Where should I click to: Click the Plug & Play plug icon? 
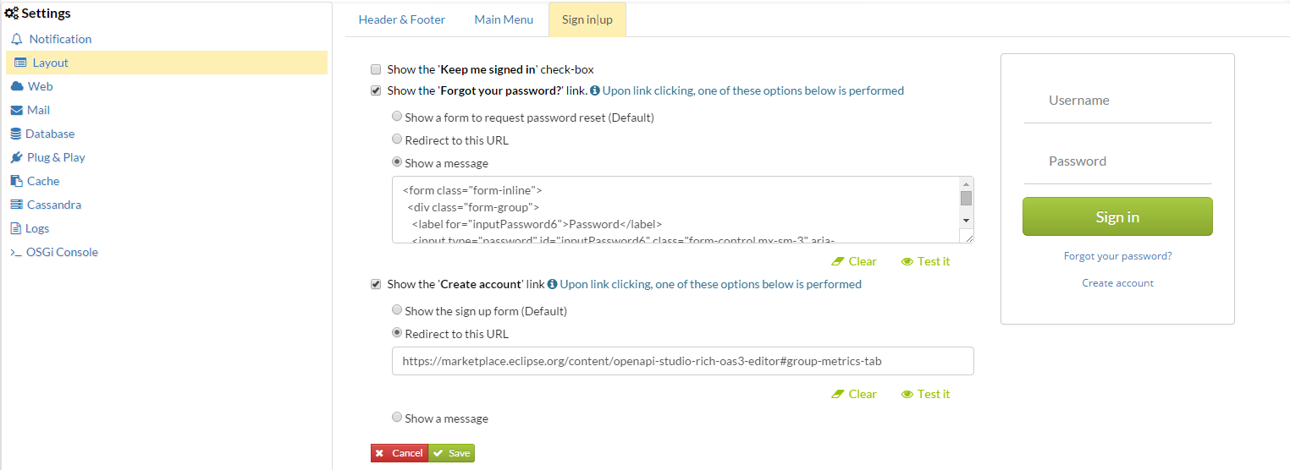17,157
